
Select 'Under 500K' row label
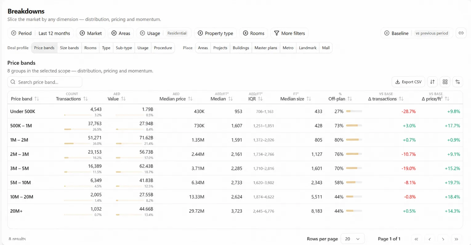(x=22, y=111)
